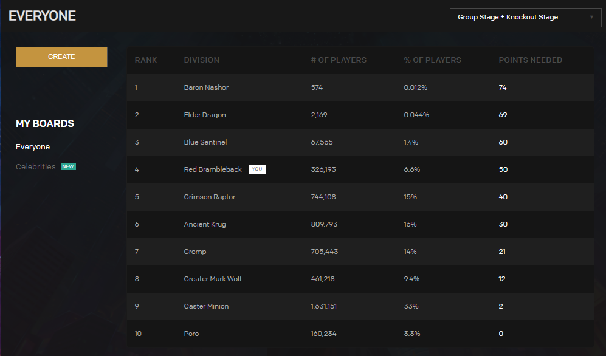Image resolution: width=606 pixels, height=356 pixels.
Task: Click the 16% players value
Action: 410,224
